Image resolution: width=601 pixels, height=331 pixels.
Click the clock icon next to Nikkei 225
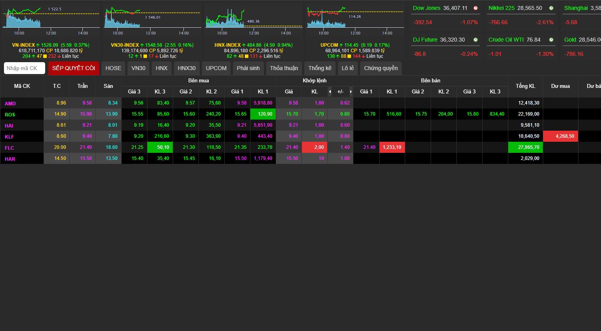[551, 8]
